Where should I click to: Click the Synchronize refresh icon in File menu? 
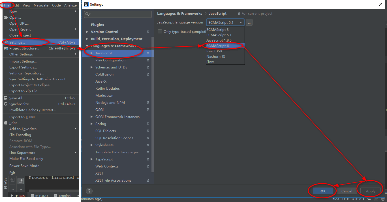[6, 104]
